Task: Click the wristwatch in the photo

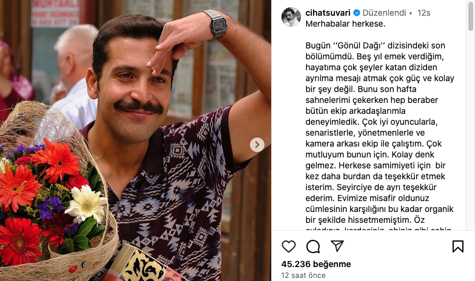Action: tap(215, 24)
